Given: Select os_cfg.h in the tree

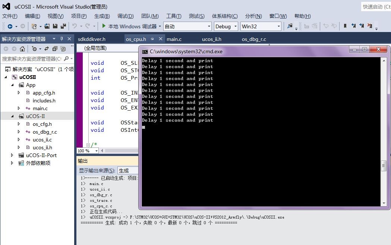Looking at the screenshot, I should coord(42,124).
